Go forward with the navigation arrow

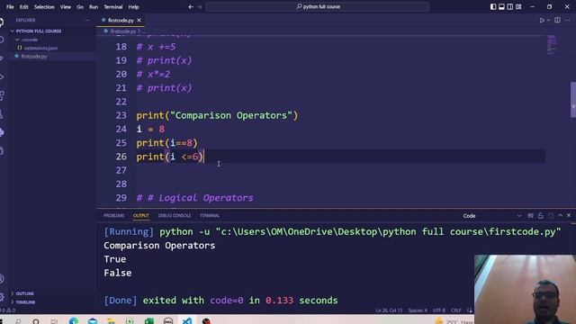[200, 6]
